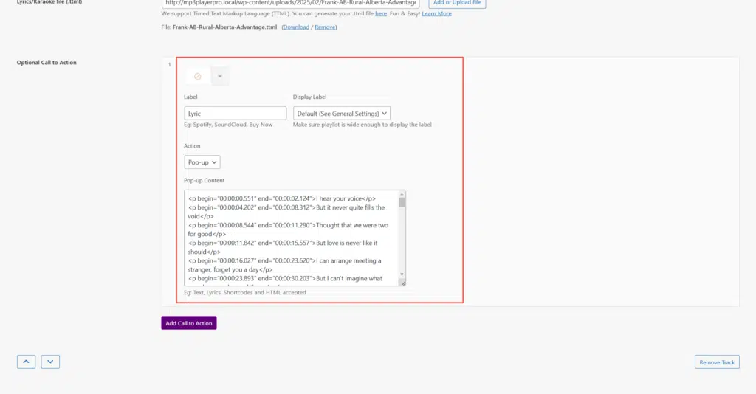Click the textarea resize handle corner
The image size is (756, 394).
402,283
